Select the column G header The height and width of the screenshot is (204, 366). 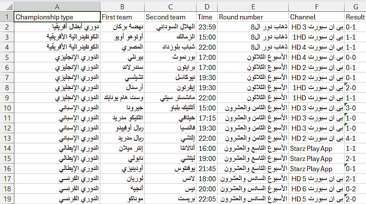pyautogui.click(x=355, y=6)
